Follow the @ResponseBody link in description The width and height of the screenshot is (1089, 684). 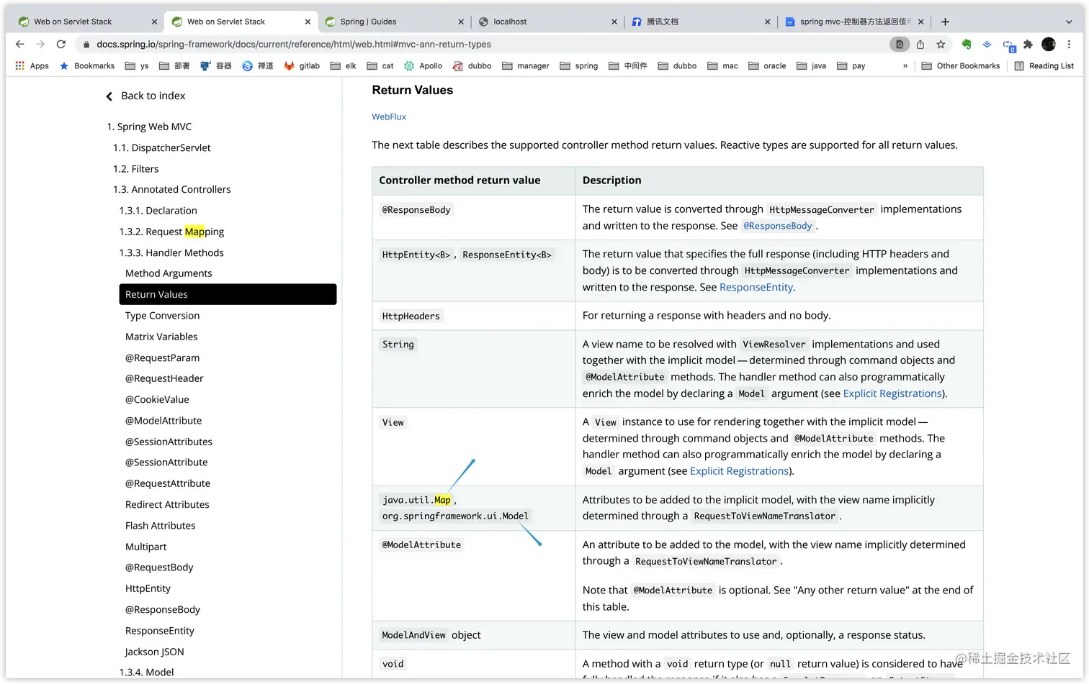pos(778,226)
